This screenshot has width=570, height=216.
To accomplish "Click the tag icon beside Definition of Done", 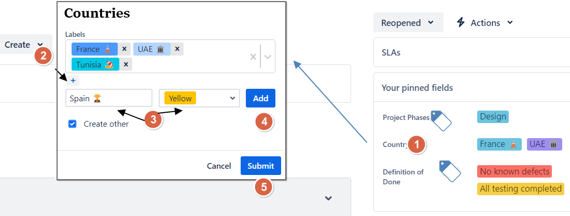I will pos(450,171).
